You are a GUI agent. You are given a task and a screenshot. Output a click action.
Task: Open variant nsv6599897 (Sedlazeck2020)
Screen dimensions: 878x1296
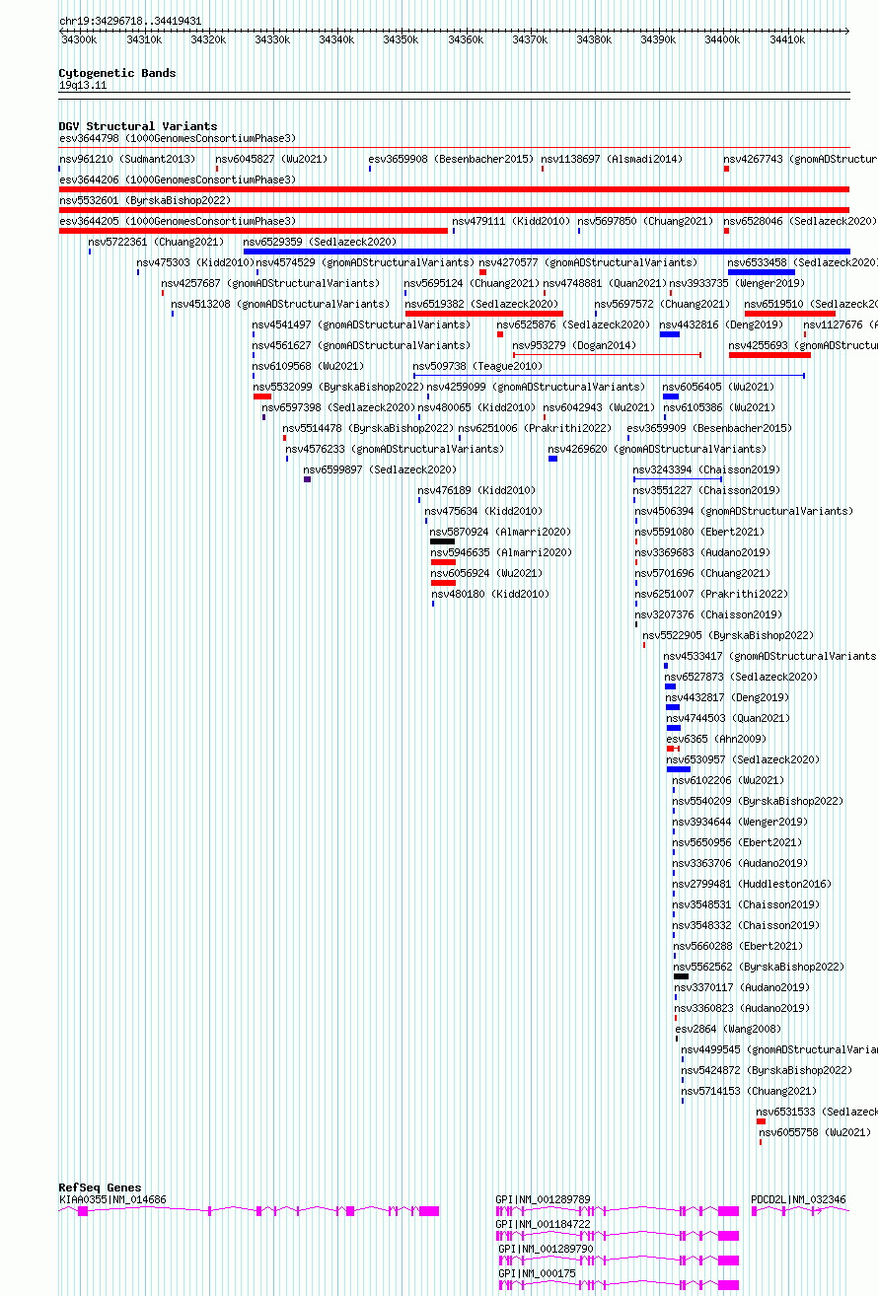[x=380, y=470]
